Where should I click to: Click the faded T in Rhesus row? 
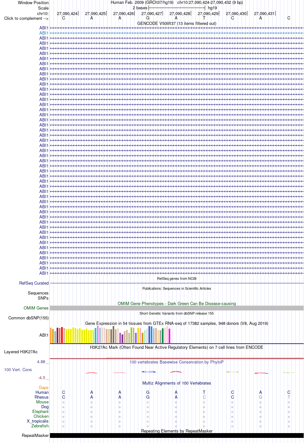tap(289, 397)
